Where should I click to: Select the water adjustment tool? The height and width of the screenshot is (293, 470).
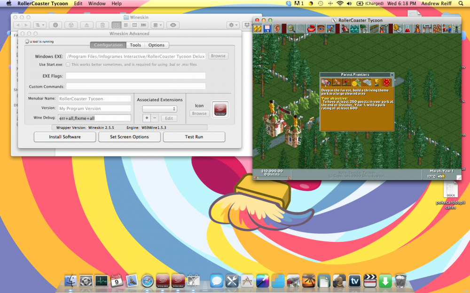coord(354,29)
